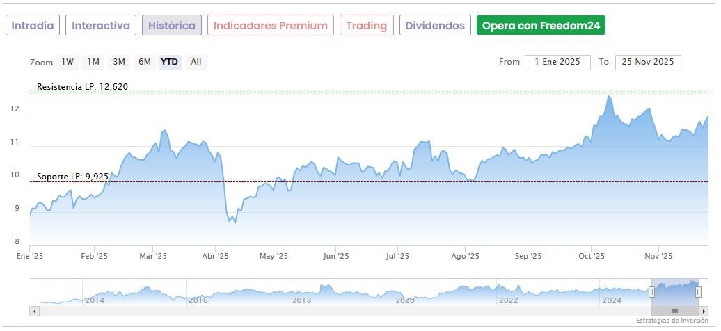The width and height of the screenshot is (721, 331).
Task: Click the right range handle of navigator
Action: tap(698, 292)
